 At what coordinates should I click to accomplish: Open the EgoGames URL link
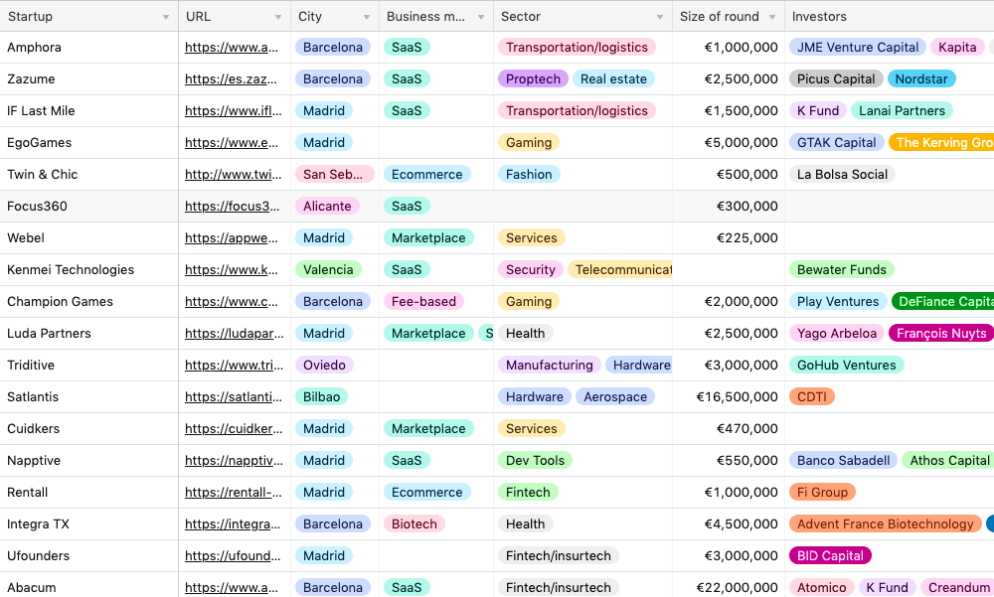point(232,143)
